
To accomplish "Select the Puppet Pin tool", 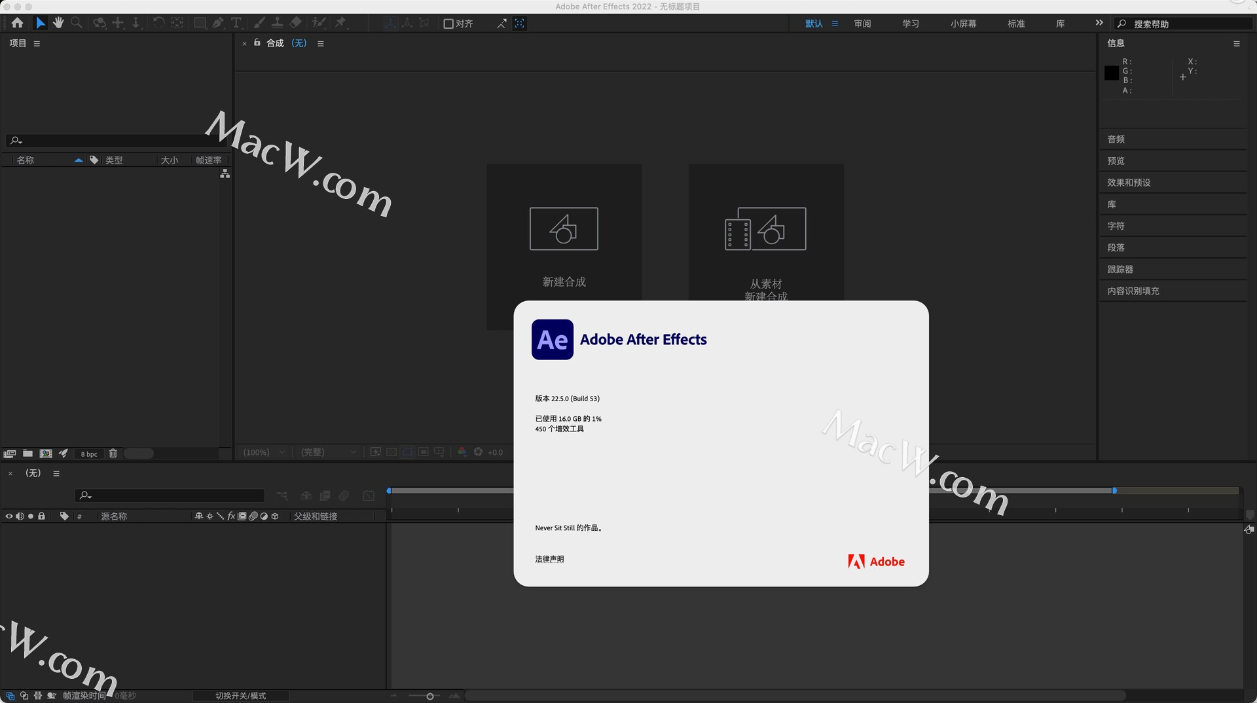I will 341,23.
